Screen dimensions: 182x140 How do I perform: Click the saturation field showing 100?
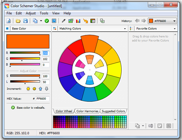pos(46,76)
